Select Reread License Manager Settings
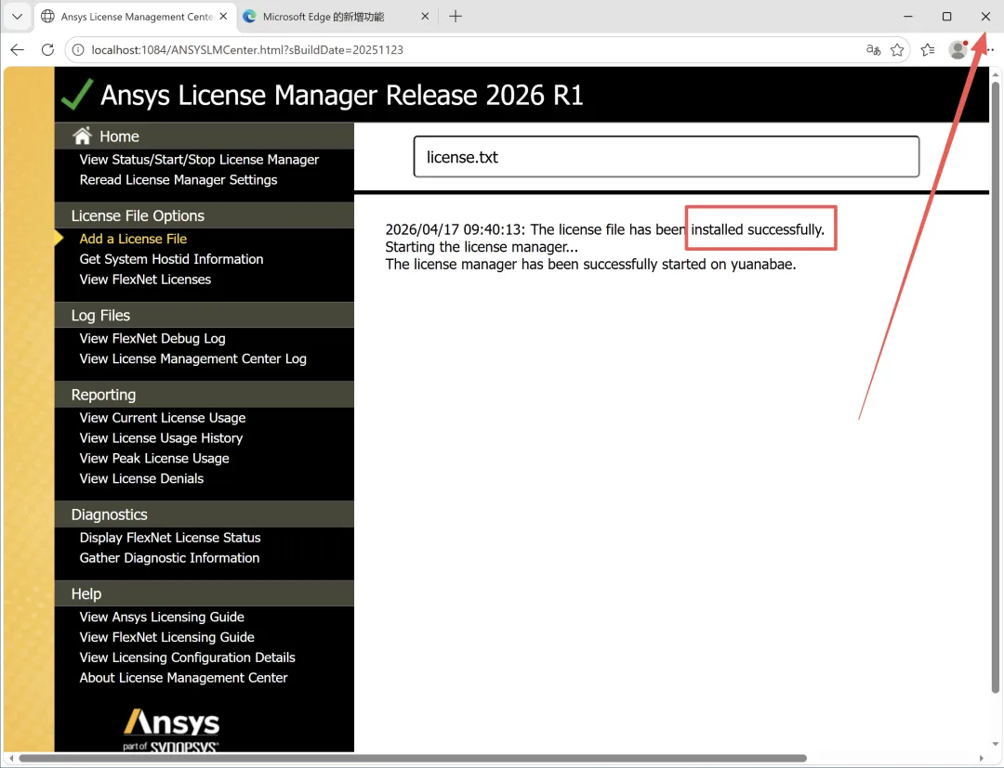This screenshot has height=768, width=1004. click(178, 179)
